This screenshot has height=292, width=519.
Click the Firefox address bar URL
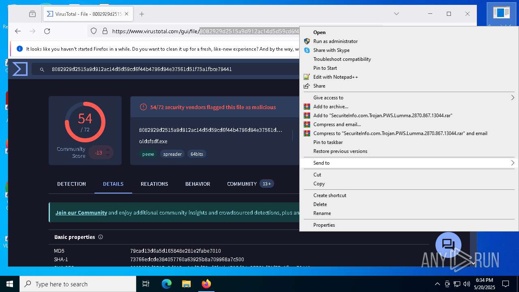coord(205,31)
